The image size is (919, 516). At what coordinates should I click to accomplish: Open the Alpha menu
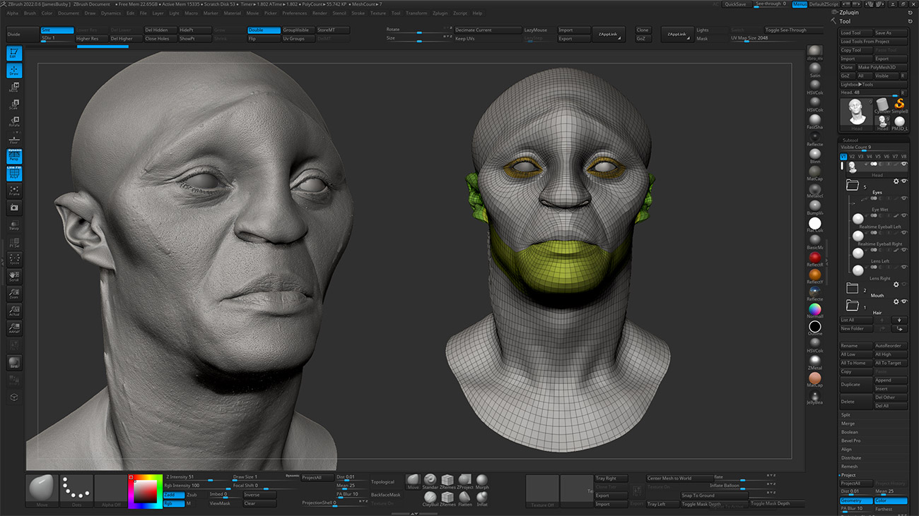click(12, 13)
